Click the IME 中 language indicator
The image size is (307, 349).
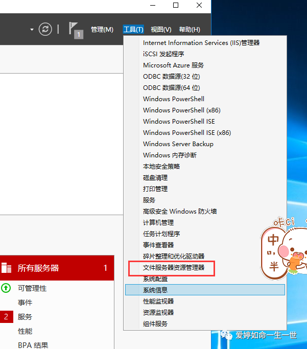point(273,240)
